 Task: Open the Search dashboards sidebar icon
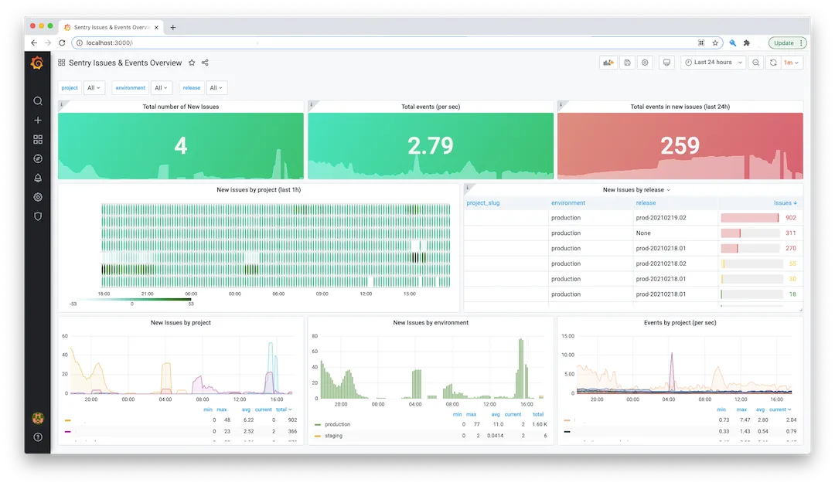click(38, 101)
